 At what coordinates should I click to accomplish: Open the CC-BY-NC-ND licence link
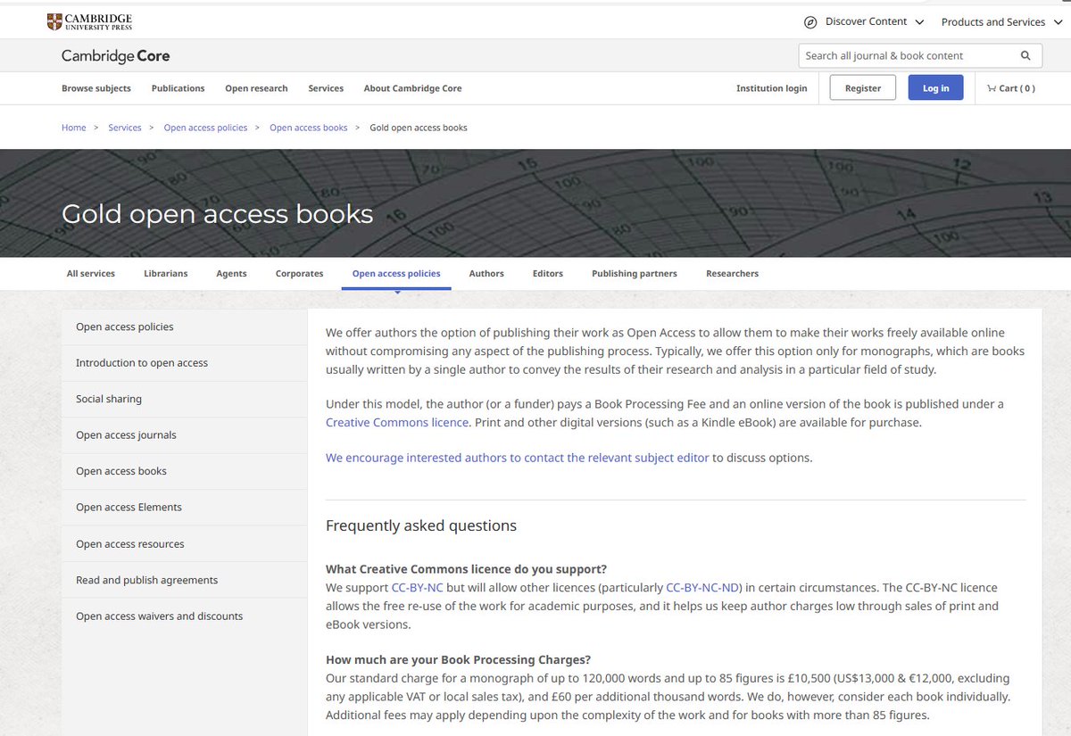pos(704,588)
